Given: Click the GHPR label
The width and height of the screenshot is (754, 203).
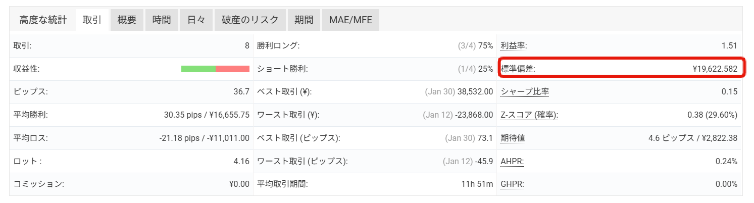Looking at the screenshot, I should (x=512, y=184).
